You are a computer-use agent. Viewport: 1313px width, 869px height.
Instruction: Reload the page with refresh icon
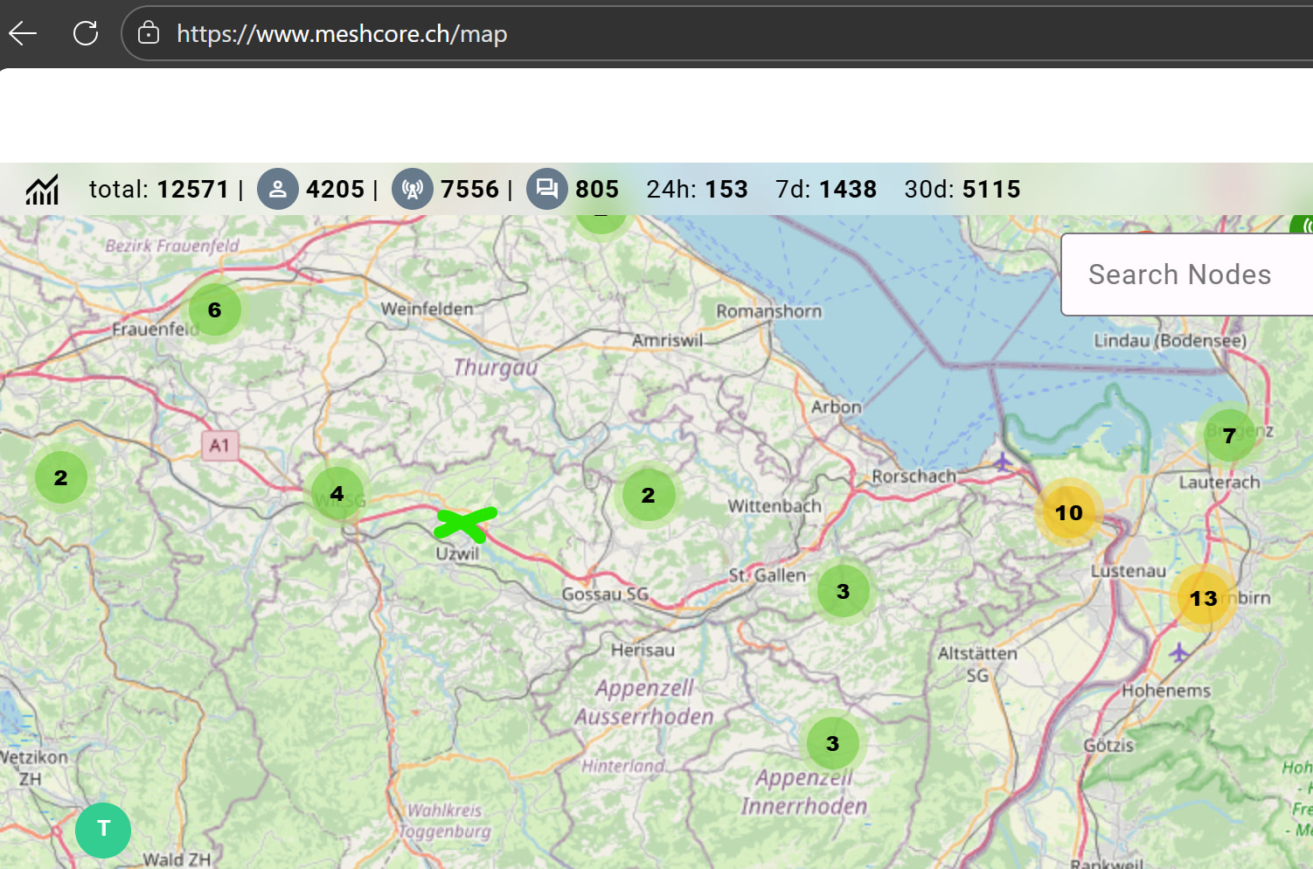(x=86, y=34)
